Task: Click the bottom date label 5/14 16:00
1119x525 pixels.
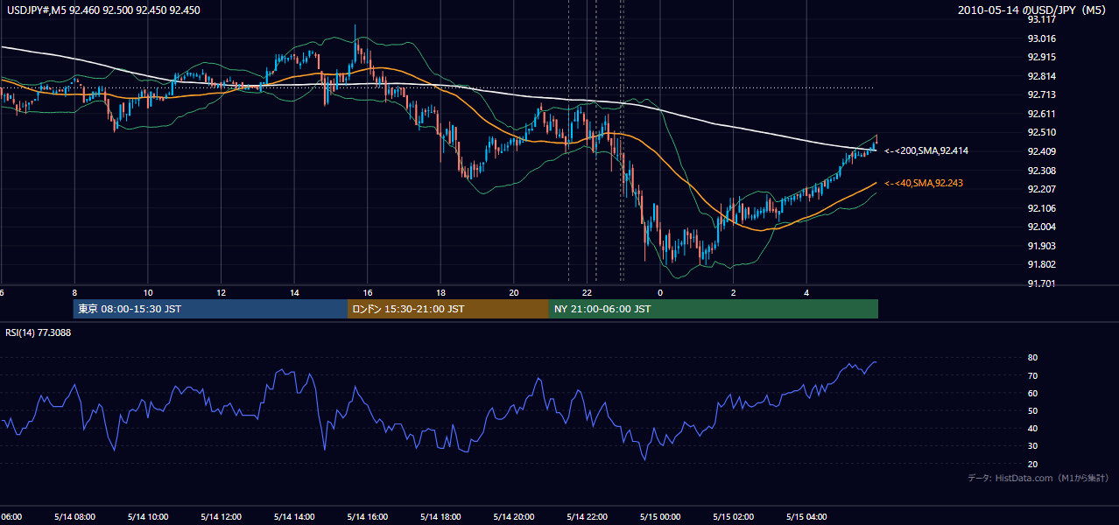Action: coord(367,517)
